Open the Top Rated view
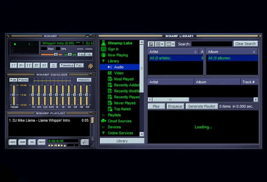This screenshot has width=267, height=182. [x=122, y=109]
